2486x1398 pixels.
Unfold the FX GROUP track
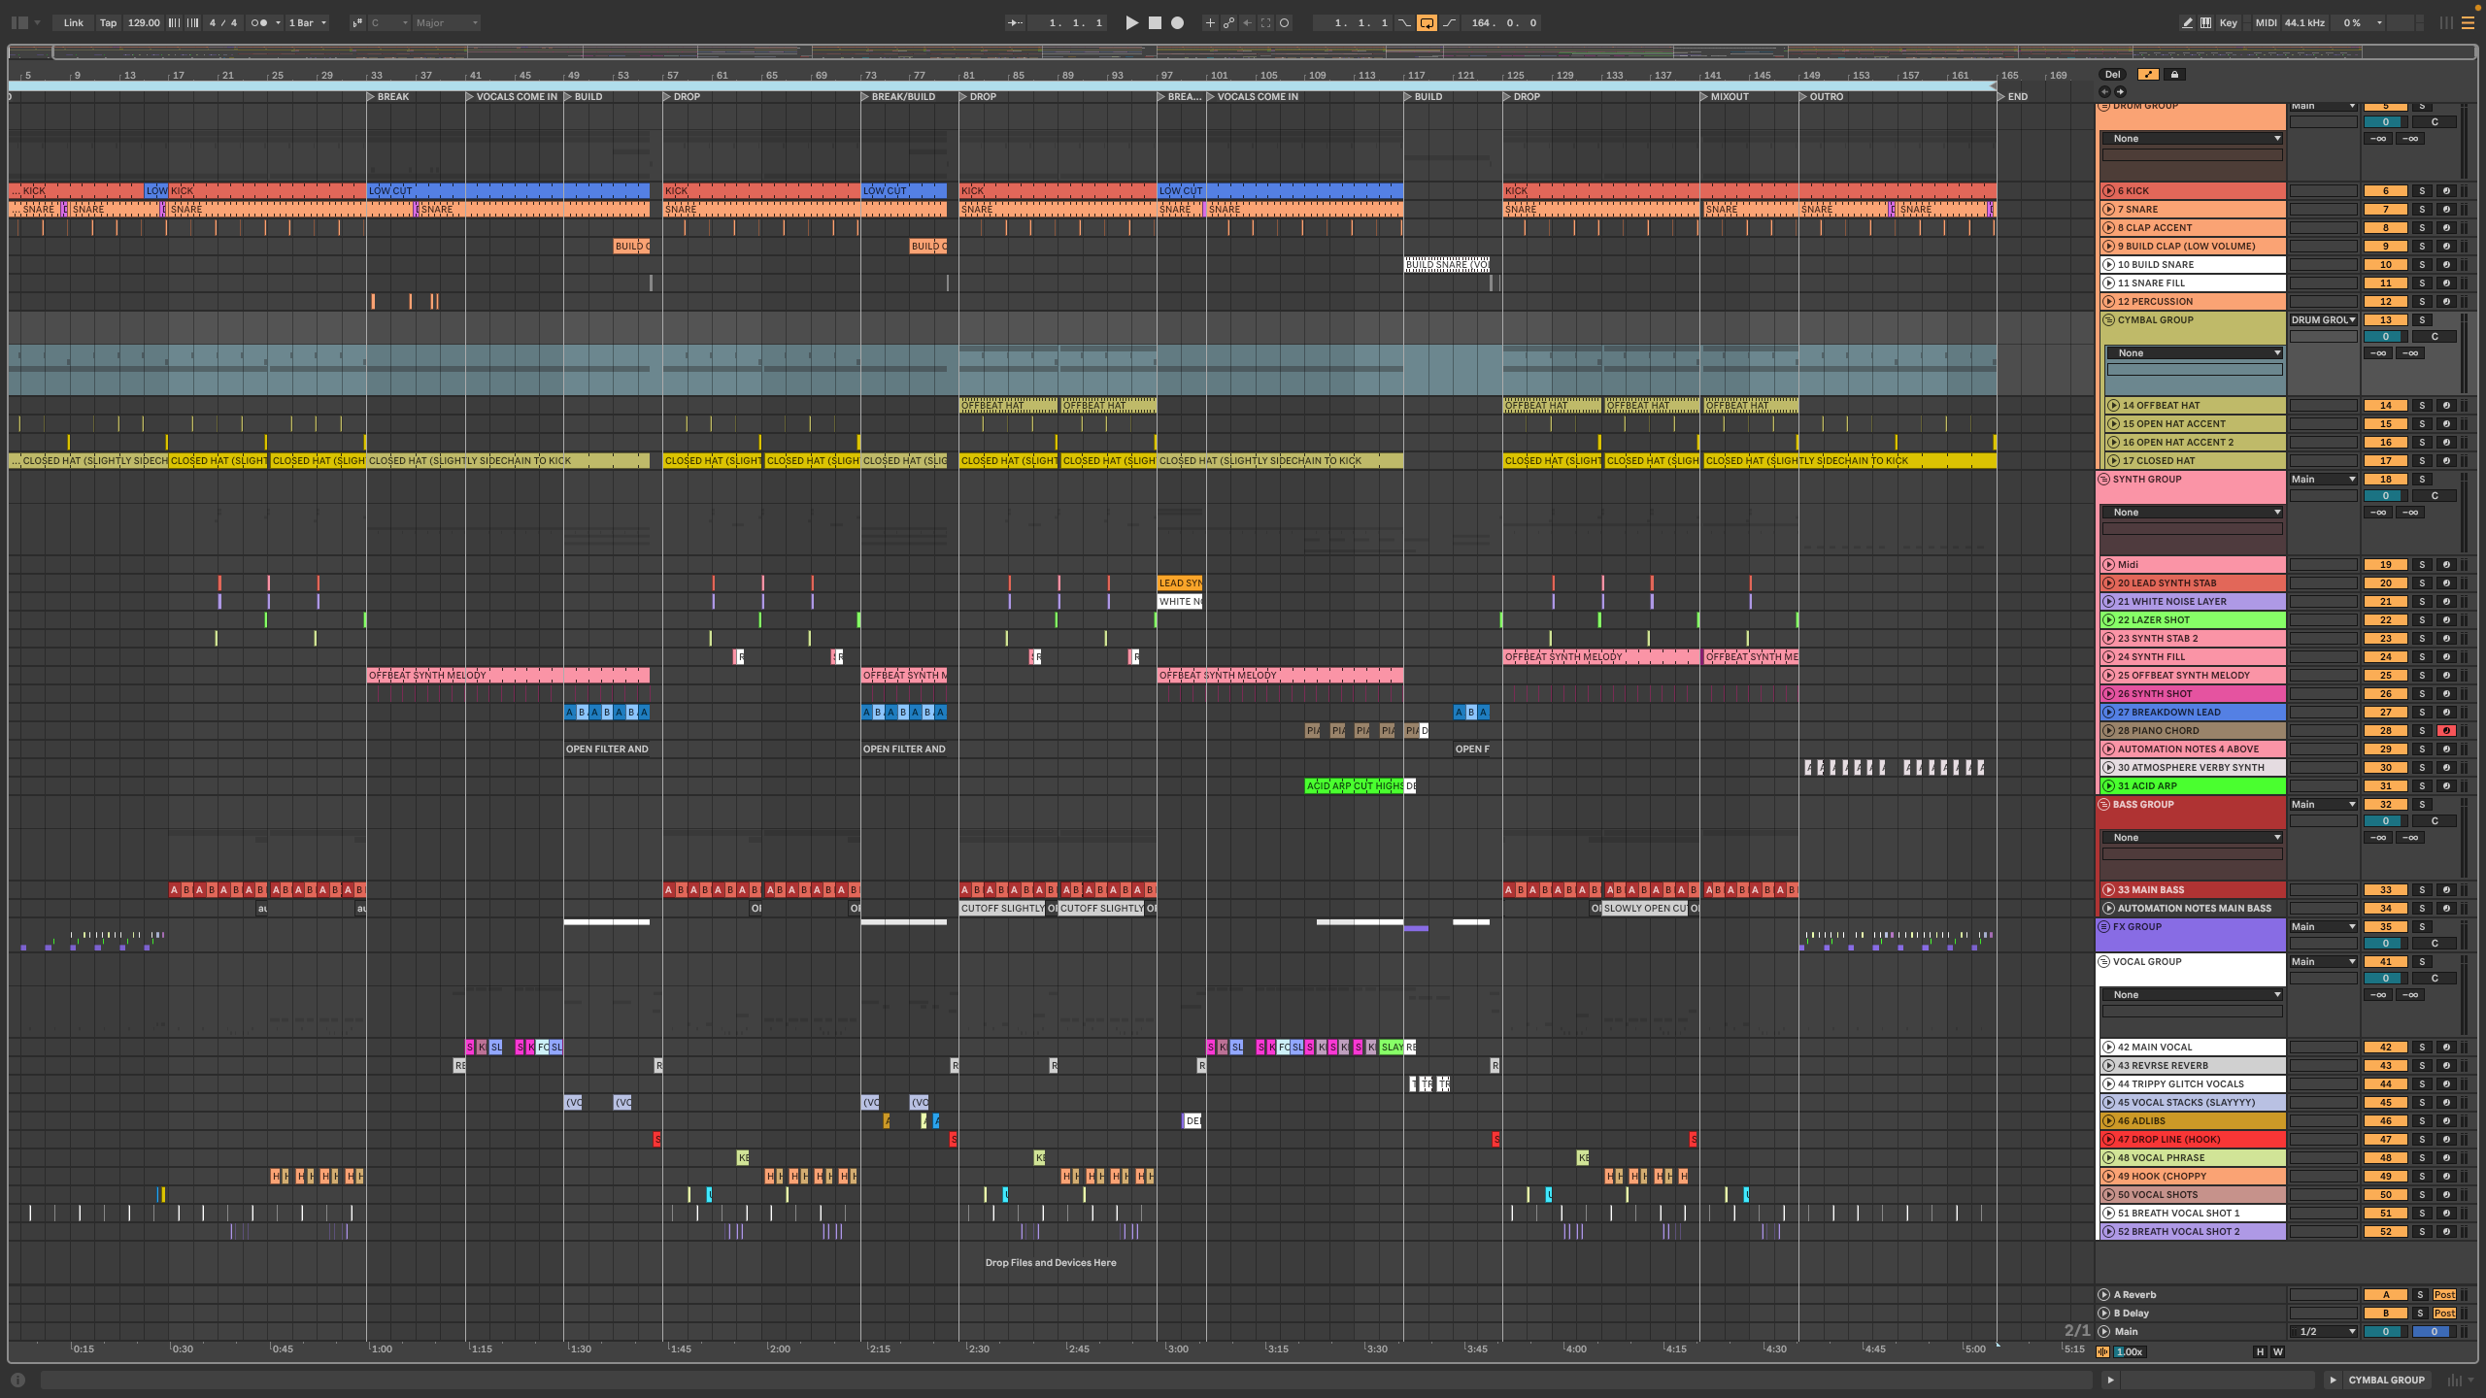[2104, 927]
